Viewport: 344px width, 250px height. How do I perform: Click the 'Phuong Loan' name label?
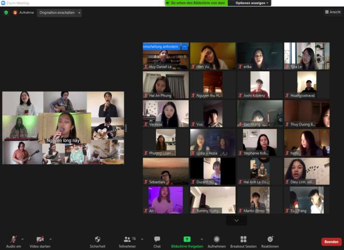(161, 153)
